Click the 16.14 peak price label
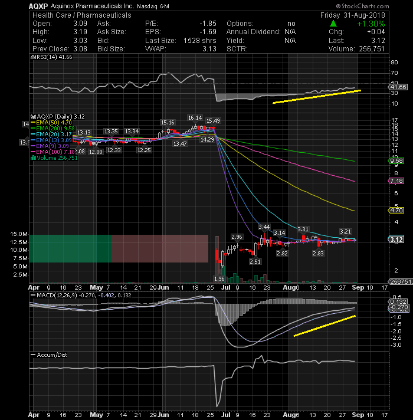The width and height of the screenshot is (413, 420). pos(195,118)
